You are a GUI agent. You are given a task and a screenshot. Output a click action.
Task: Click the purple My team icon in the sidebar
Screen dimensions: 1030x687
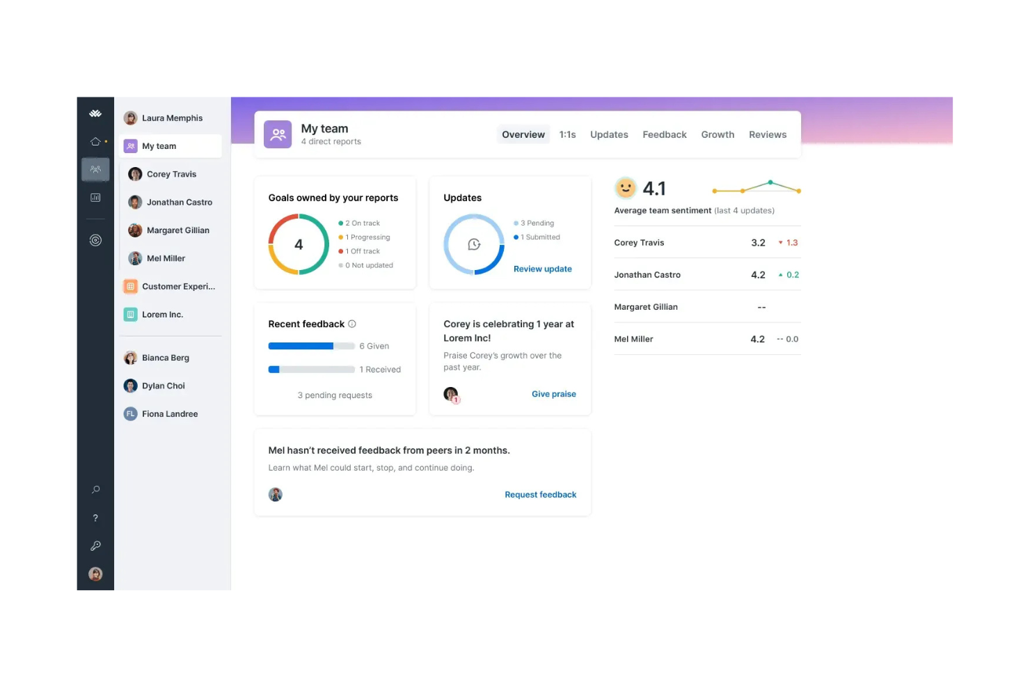(x=130, y=145)
